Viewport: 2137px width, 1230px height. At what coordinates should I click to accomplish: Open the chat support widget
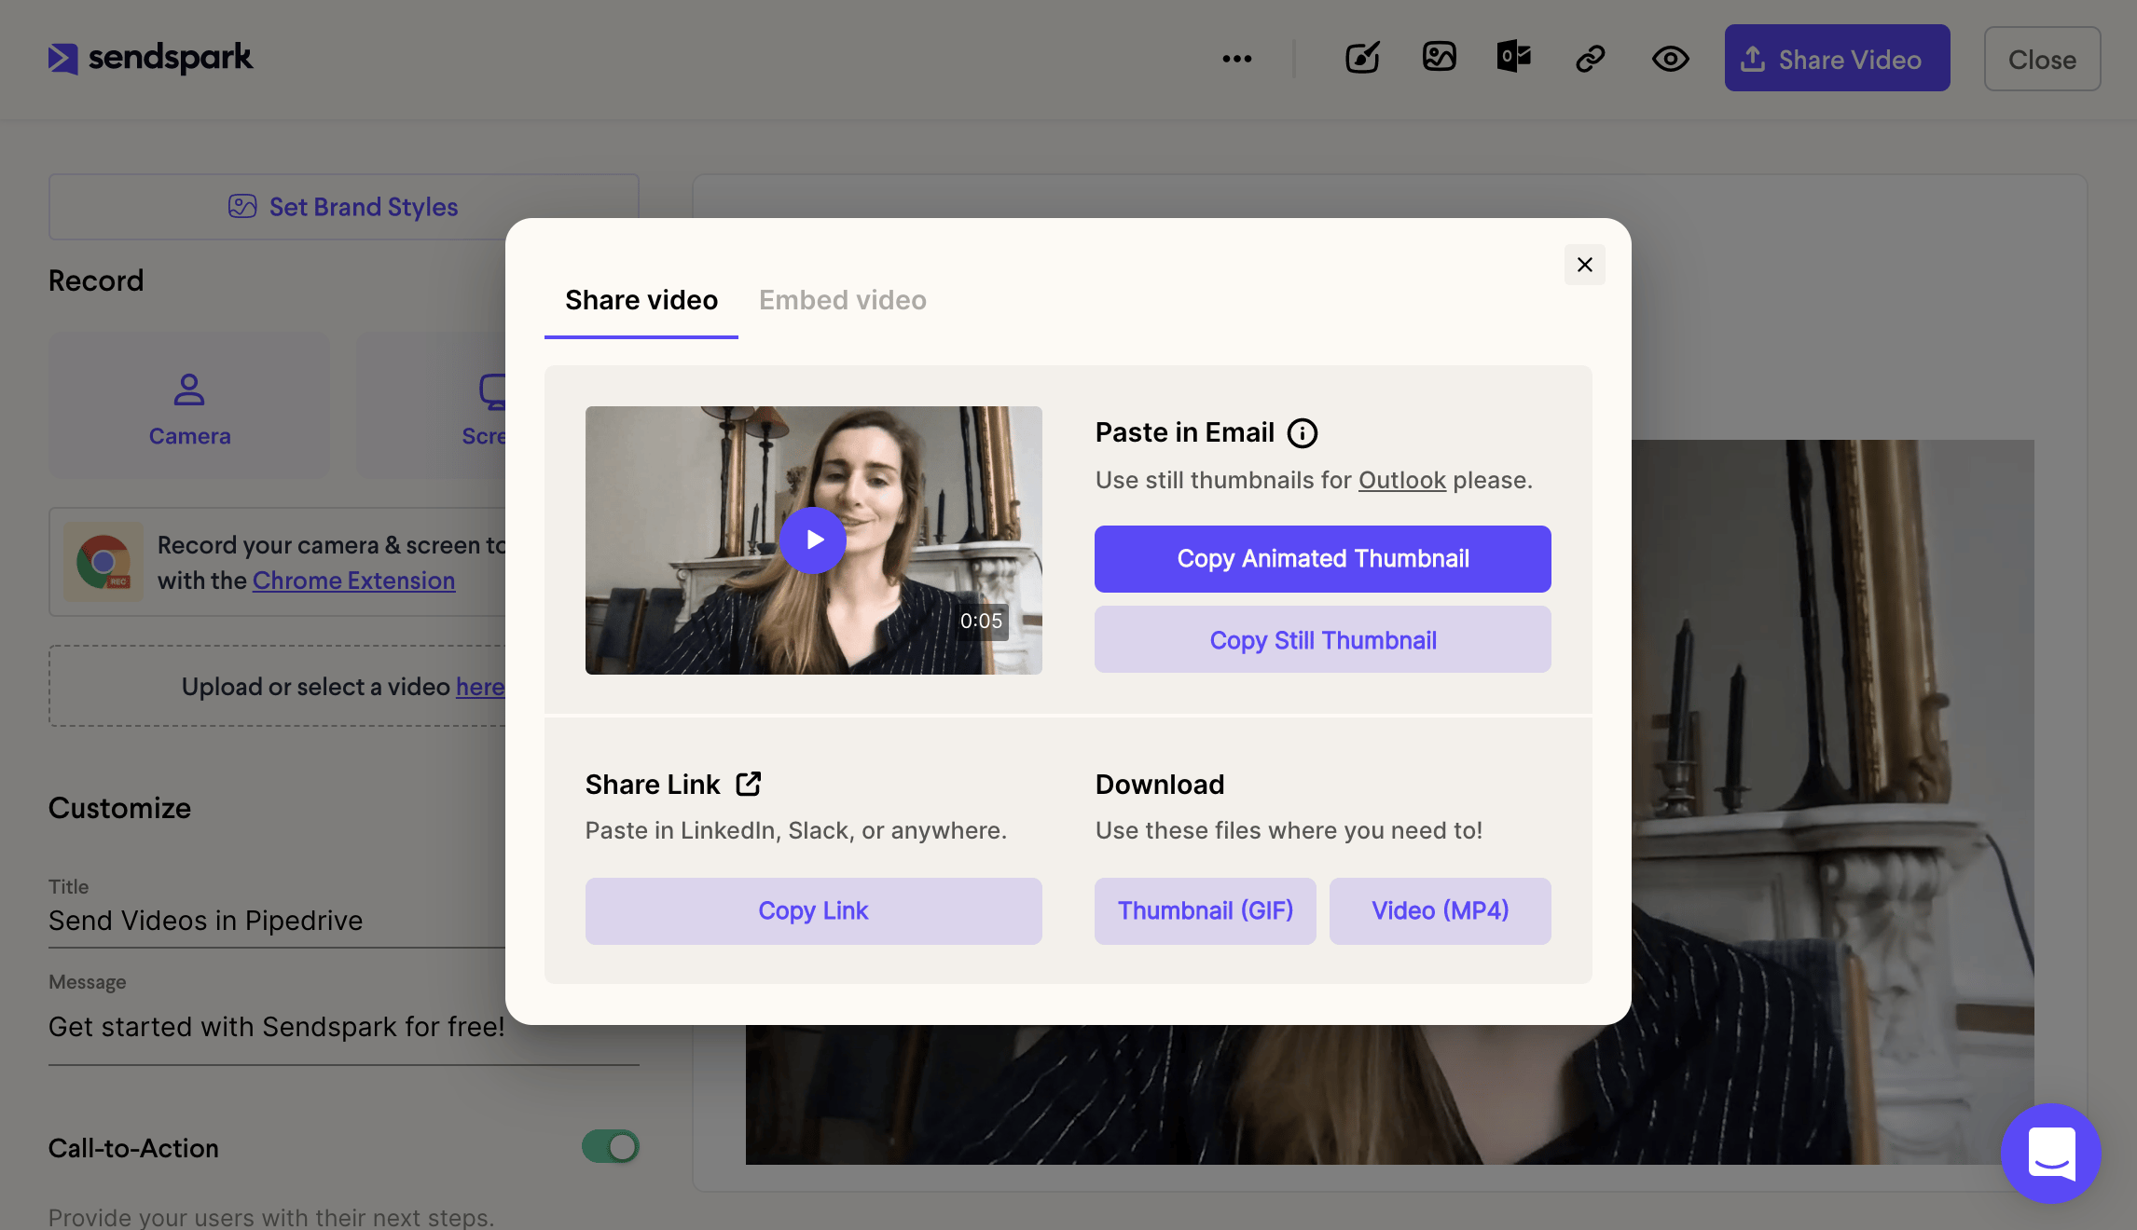tap(2051, 1154)
